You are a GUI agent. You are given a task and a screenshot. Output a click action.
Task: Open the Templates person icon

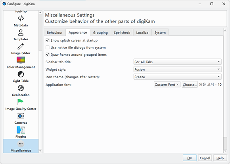(x=21, y=32)
